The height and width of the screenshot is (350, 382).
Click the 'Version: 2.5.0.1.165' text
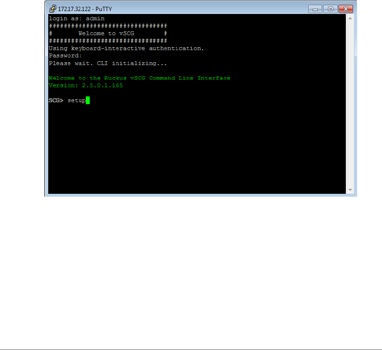tap(86, 85)
